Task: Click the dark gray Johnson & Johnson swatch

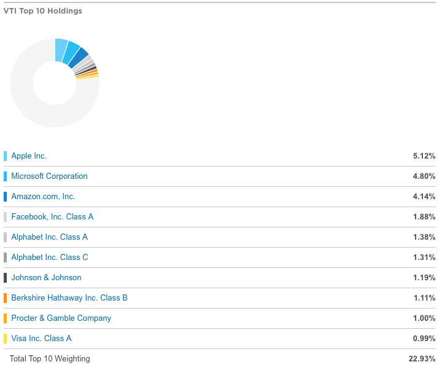Action: [x=6, y=278]
